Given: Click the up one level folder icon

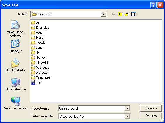Looking at the screenshot, I should [120, 14].
